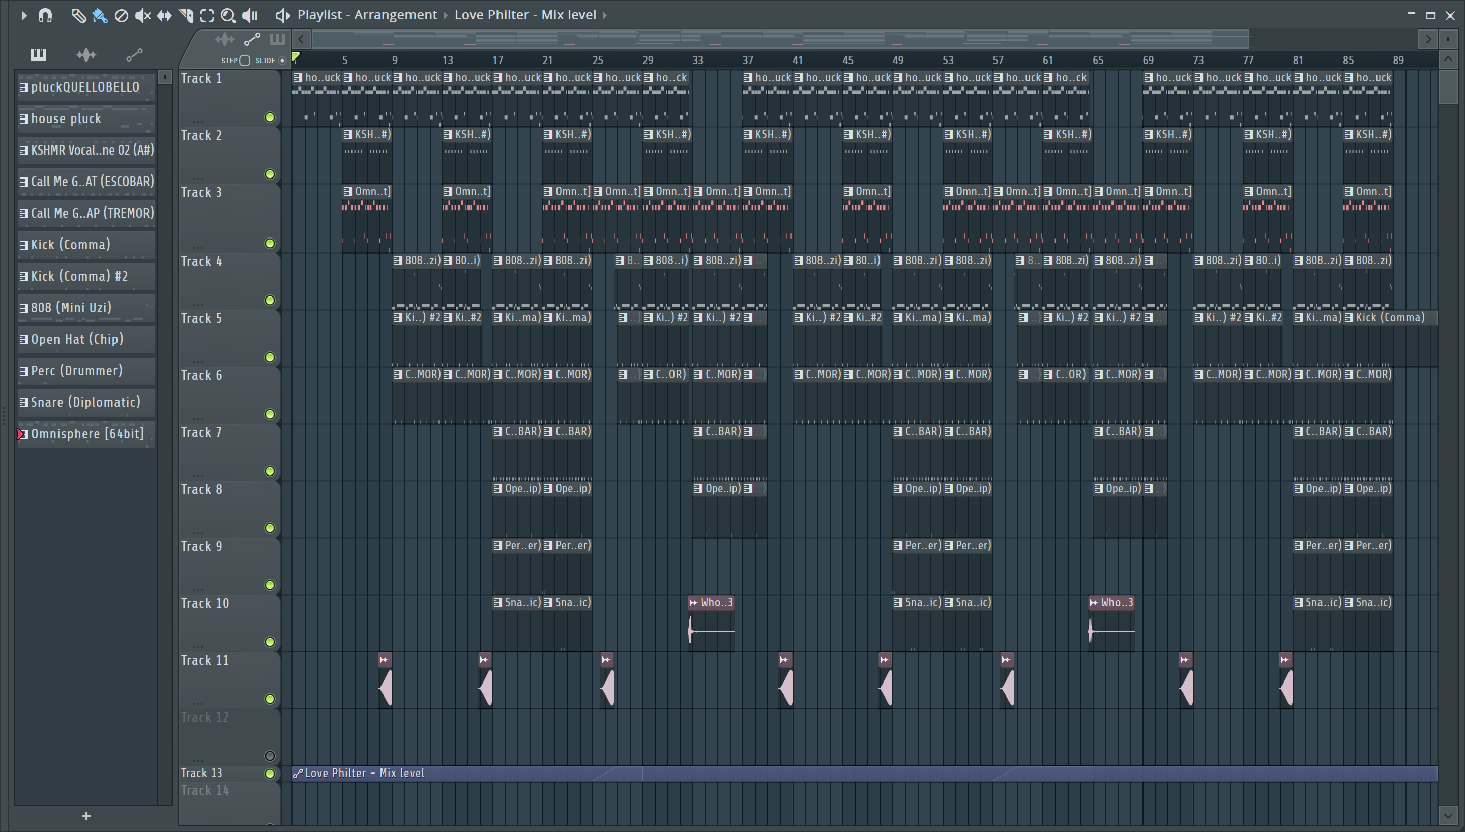
Task: Mute Track 6 using its green LED
Action: [270, 414]
